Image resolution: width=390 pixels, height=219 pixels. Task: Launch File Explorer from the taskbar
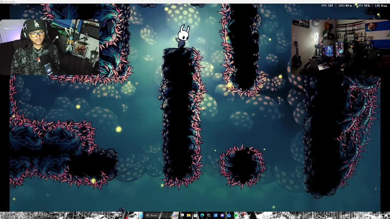pyautogui.click(x=189, y=215)
